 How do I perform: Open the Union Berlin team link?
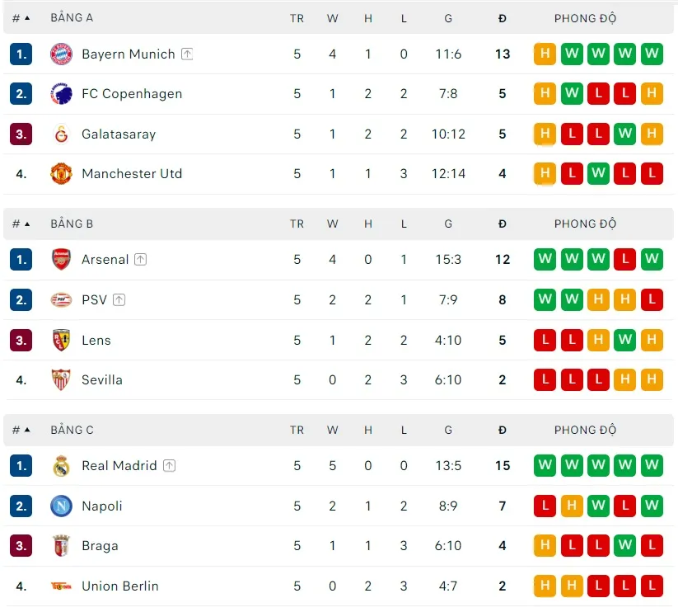click(x=119, y=586)
